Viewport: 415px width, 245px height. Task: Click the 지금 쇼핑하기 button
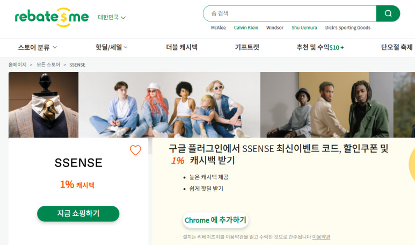[78, 213]
